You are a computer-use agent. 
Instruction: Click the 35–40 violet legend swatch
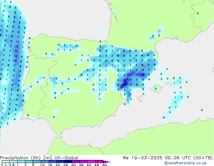click(x=84, y=162)
